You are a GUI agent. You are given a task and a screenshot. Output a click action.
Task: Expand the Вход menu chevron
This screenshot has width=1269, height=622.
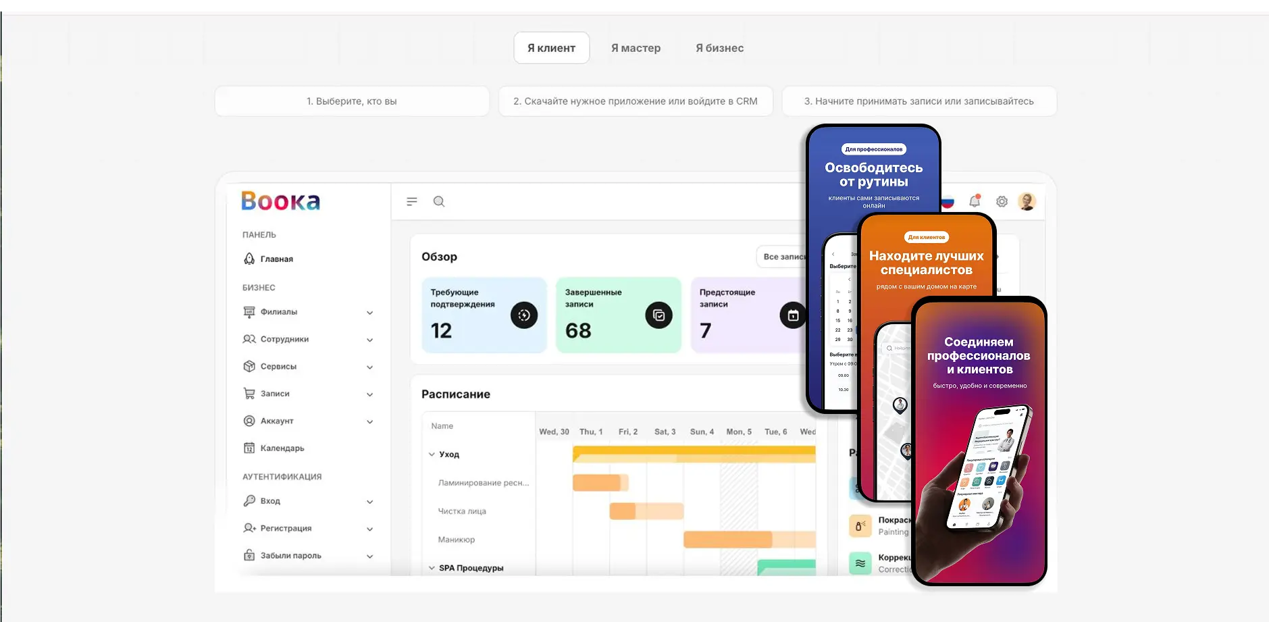tap(369, 502)
